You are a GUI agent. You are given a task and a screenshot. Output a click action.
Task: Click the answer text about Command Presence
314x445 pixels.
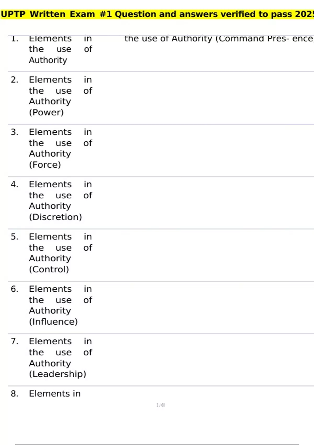click(x=219, y=39)
